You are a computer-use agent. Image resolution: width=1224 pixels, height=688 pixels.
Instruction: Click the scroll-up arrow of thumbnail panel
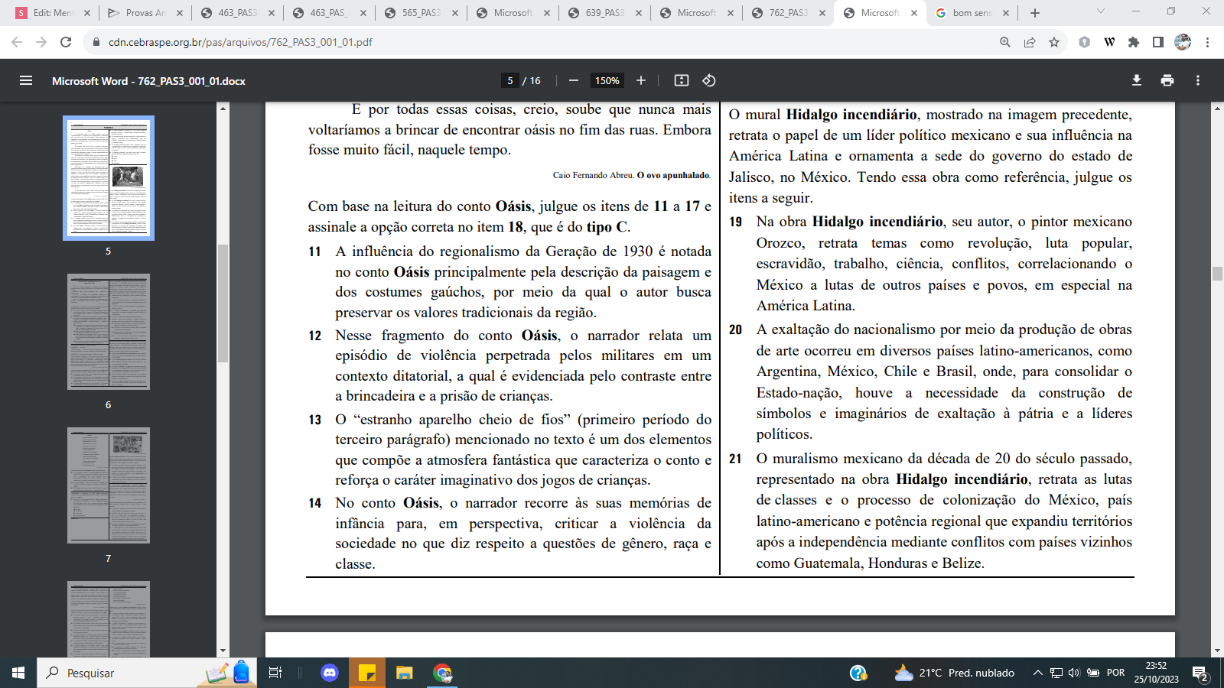tap(223, 108)
